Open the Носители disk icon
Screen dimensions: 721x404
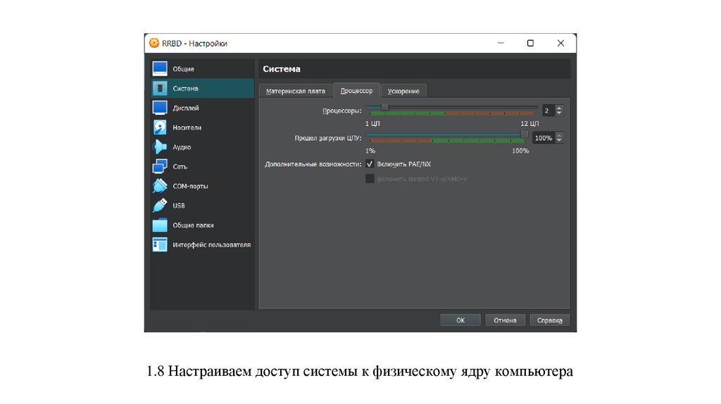pos(160,127)
